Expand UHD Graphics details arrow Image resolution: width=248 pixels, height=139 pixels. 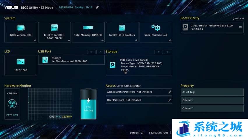pos(136,40)
